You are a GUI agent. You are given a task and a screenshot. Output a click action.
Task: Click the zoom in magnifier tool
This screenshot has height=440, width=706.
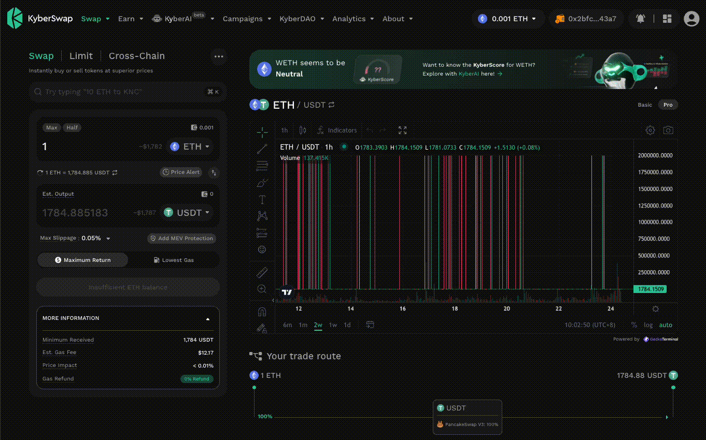262,289
